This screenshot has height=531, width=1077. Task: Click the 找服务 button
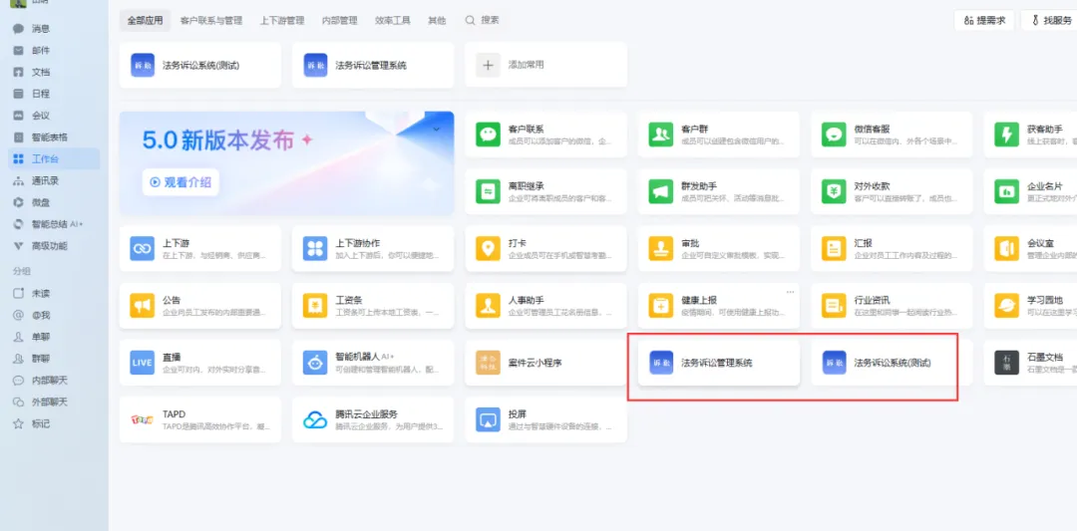pos(1049,21)
